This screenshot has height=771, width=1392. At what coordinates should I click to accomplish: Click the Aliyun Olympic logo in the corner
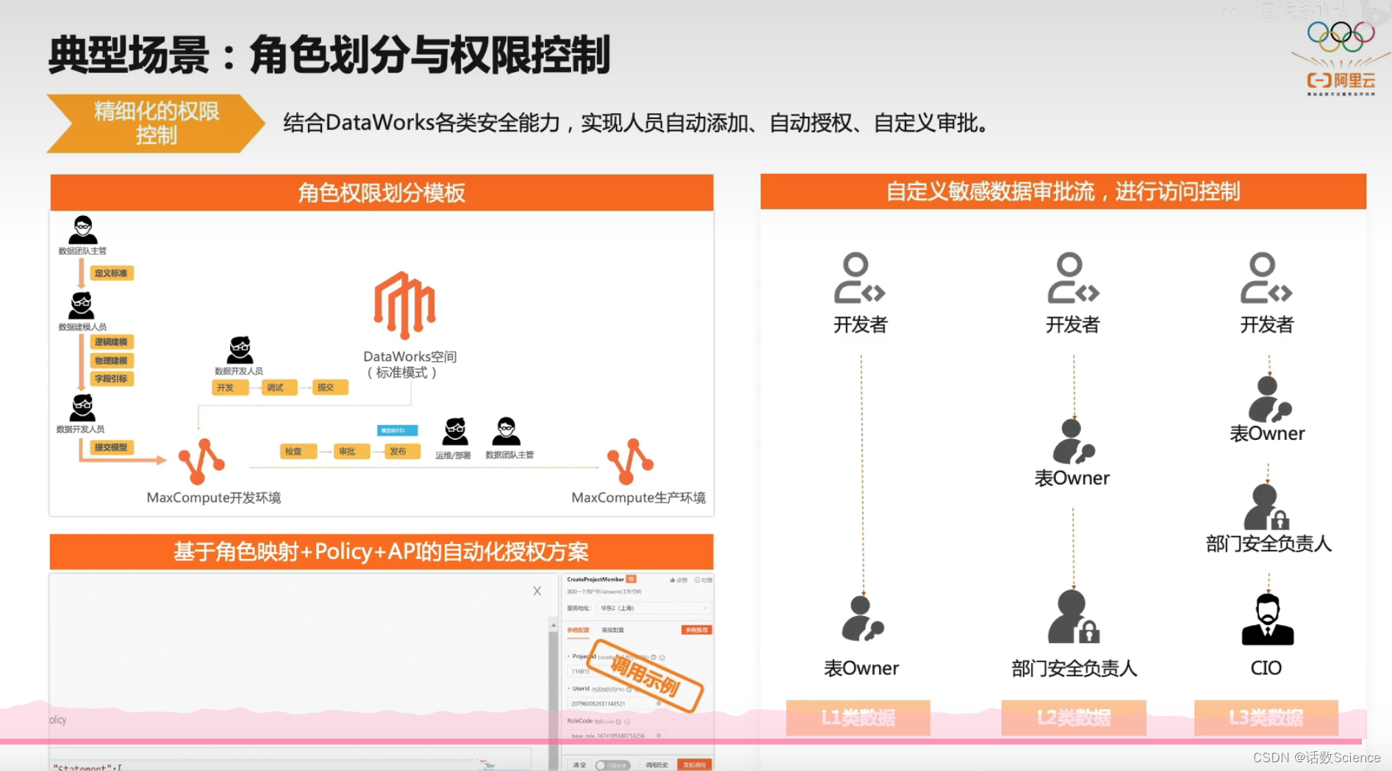pos(1341,57)
